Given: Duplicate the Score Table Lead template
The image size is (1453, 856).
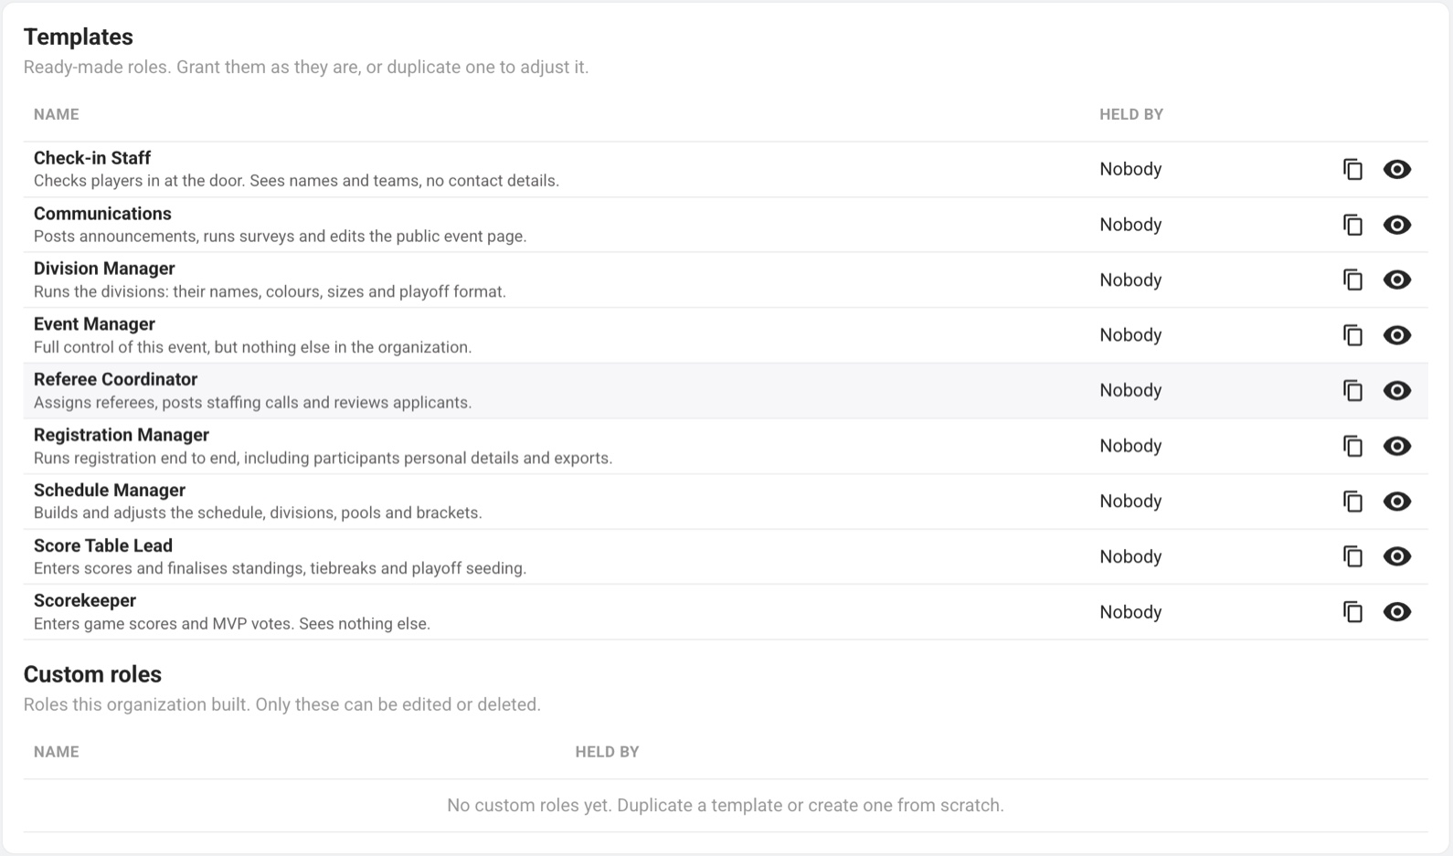Looking at the screenshot, I should click(x=1352, y=556).
